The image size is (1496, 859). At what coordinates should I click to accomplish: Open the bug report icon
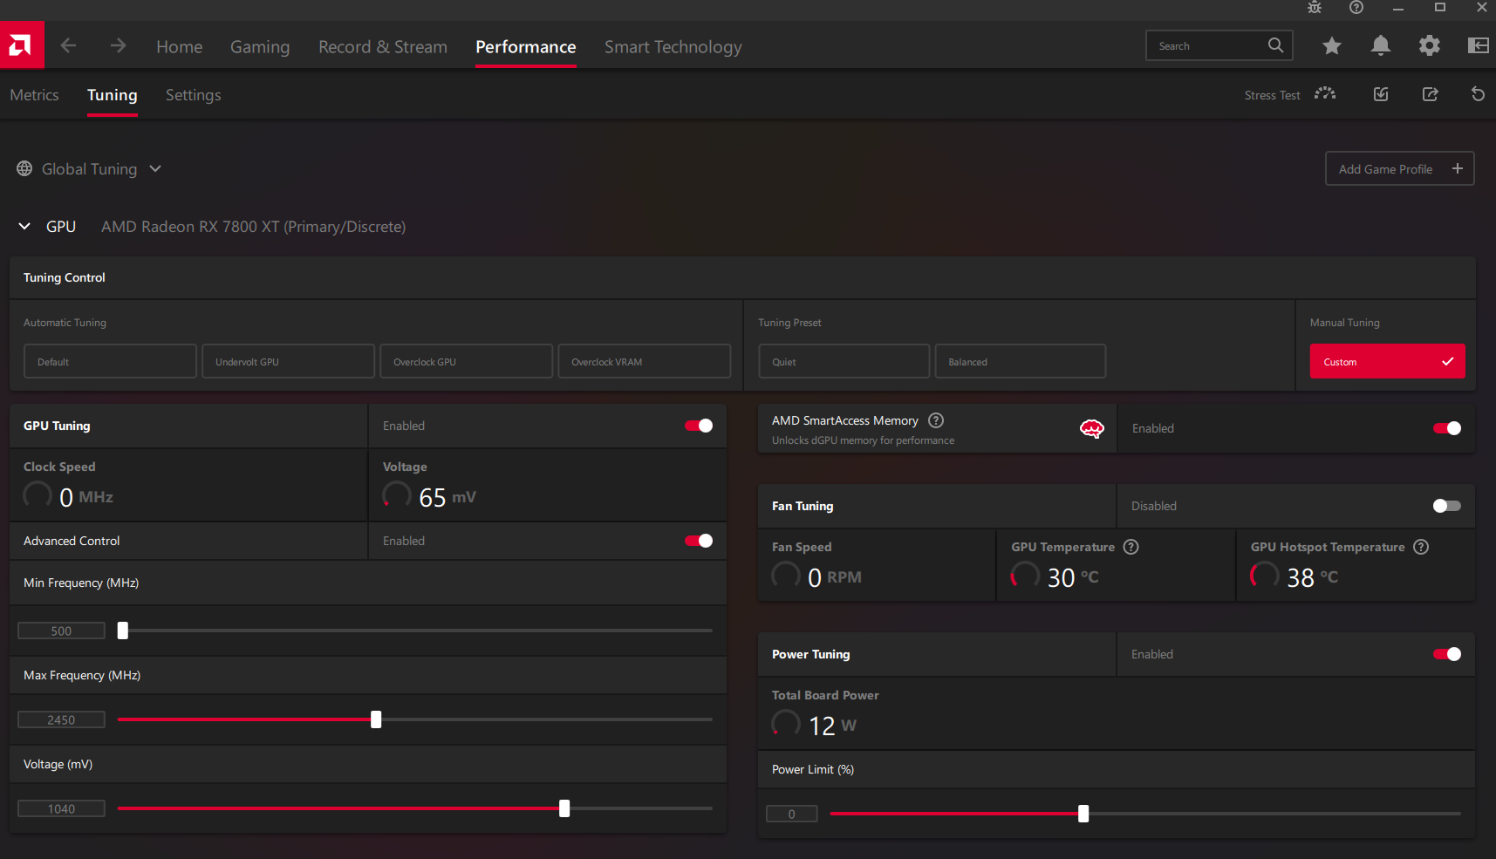[x=1315, y=8]
